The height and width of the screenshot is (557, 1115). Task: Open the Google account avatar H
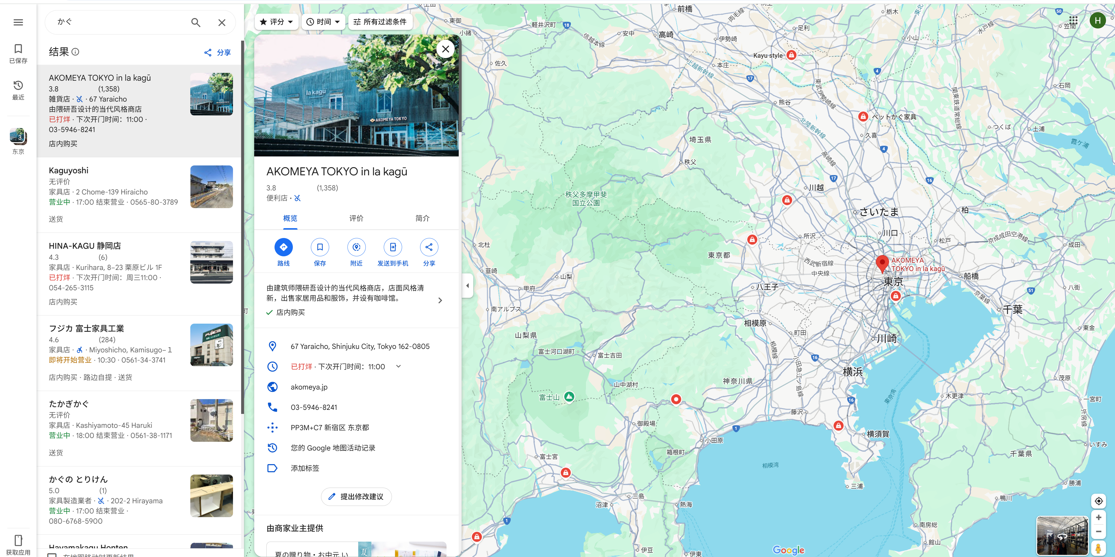1097,20
